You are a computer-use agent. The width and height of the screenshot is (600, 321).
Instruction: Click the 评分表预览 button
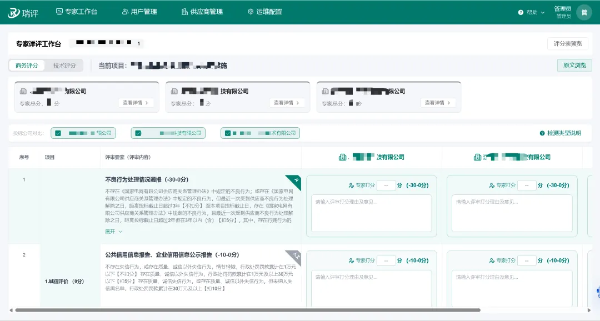(568, 44)
